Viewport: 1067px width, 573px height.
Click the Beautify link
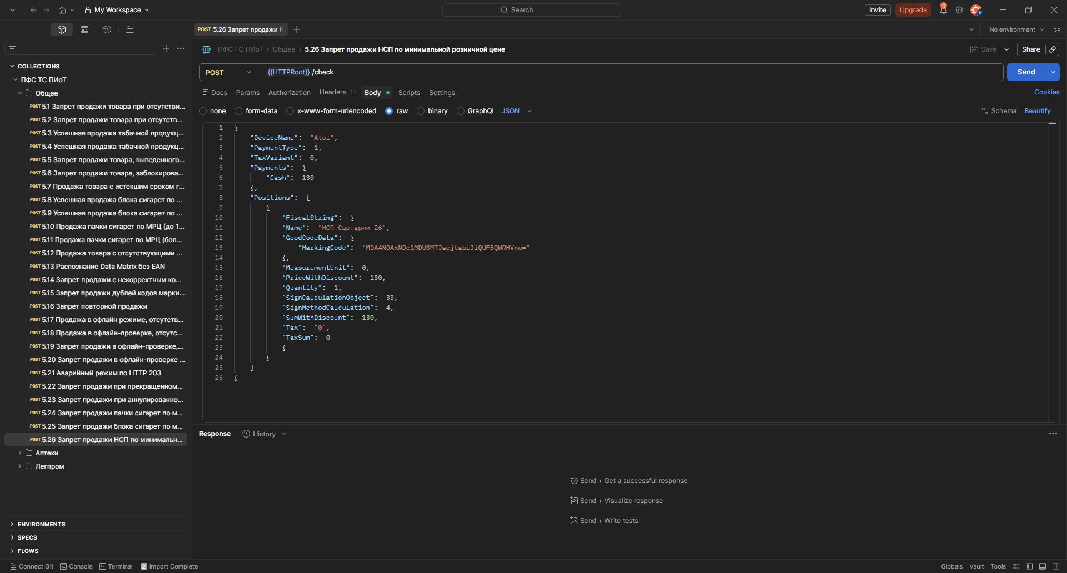[1038, 111]
